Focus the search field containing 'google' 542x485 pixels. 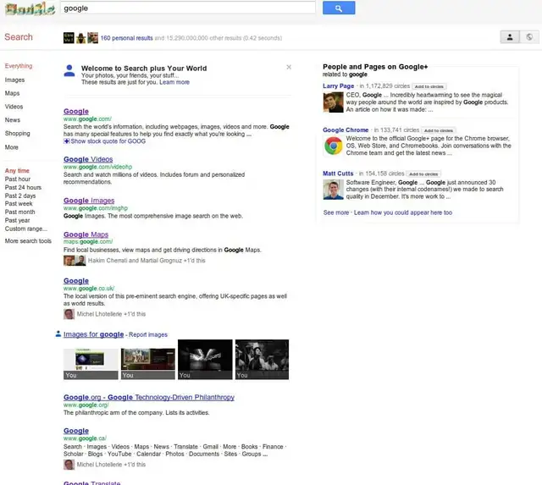[188, 8]
